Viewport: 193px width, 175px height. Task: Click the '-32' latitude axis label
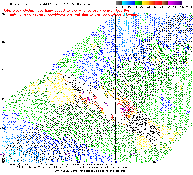pos(3,42)
